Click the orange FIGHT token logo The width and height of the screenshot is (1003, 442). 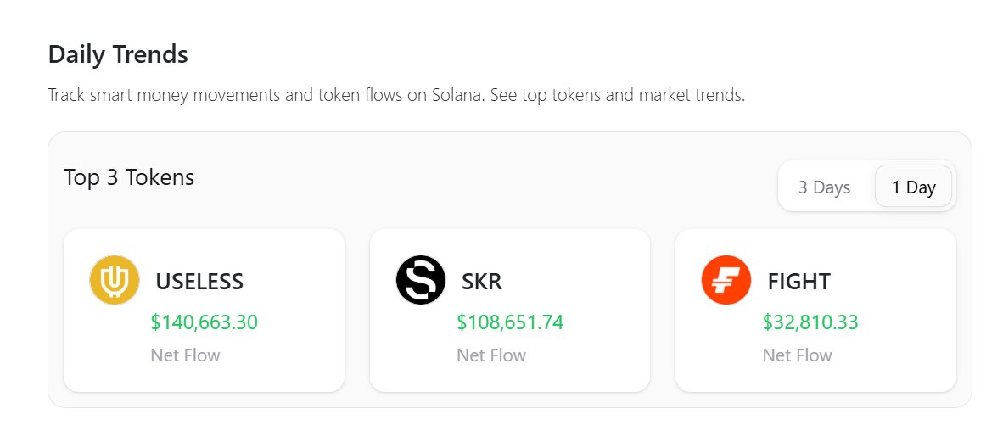pos(726,280)
